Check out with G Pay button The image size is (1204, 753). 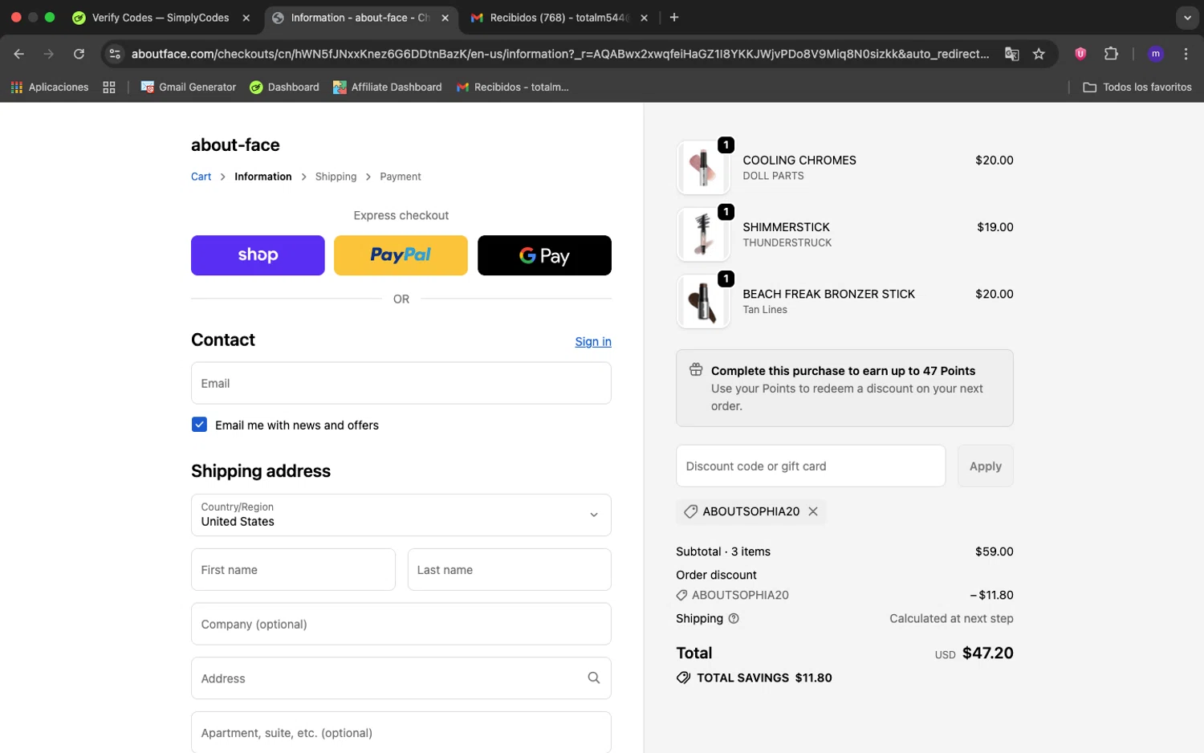544,255
